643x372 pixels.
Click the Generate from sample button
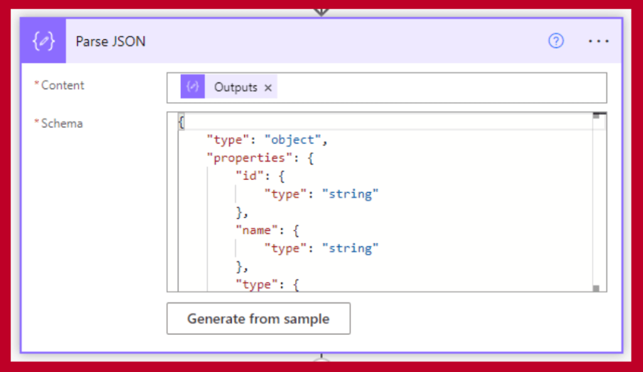(x=258, y=319)
